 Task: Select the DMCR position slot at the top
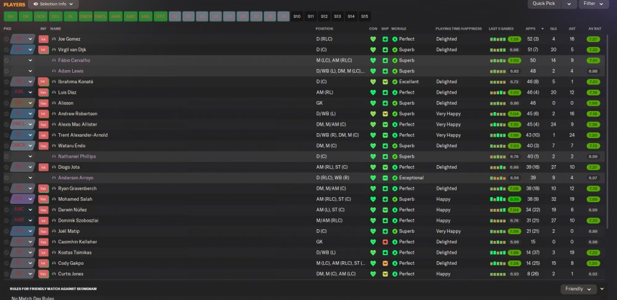point(85,17)
